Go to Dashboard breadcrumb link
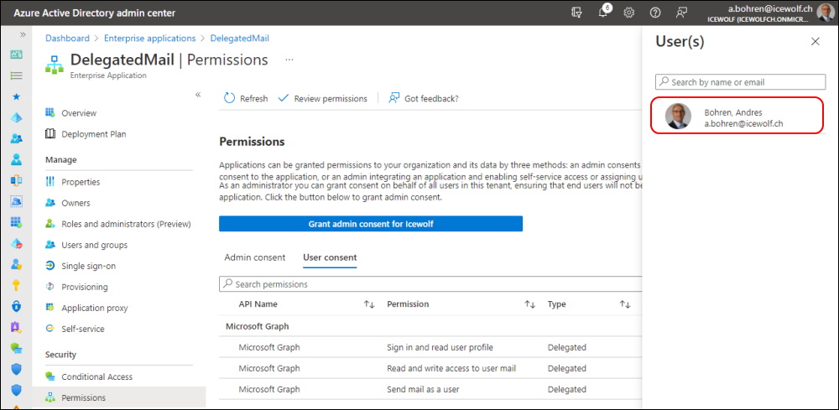839x410 pixels. (67, 39)
